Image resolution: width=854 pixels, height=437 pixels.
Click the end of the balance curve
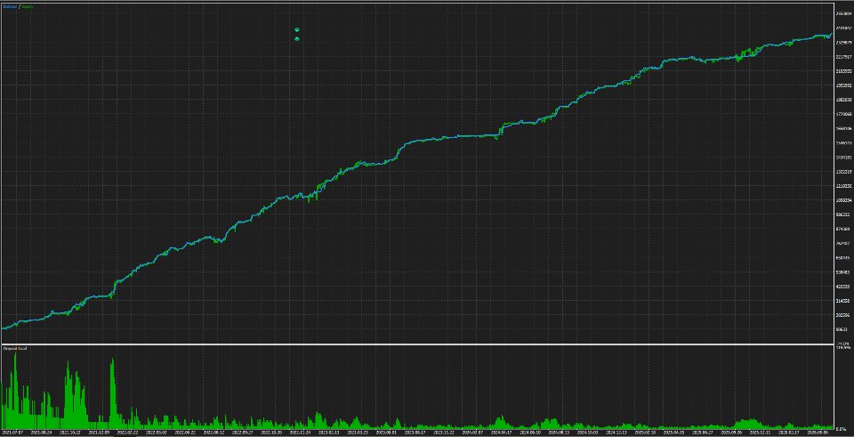[x=831, y=35]
